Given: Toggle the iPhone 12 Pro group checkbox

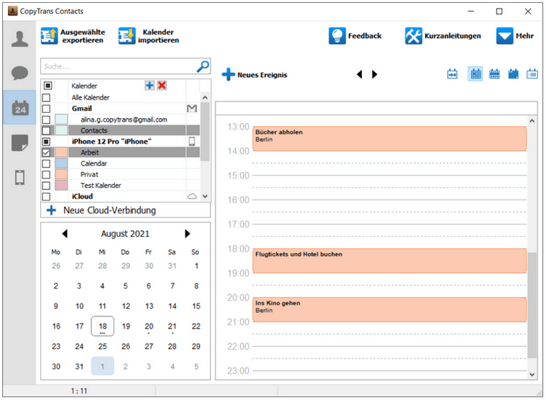Looking at the screenshot, I should (46, 141).
